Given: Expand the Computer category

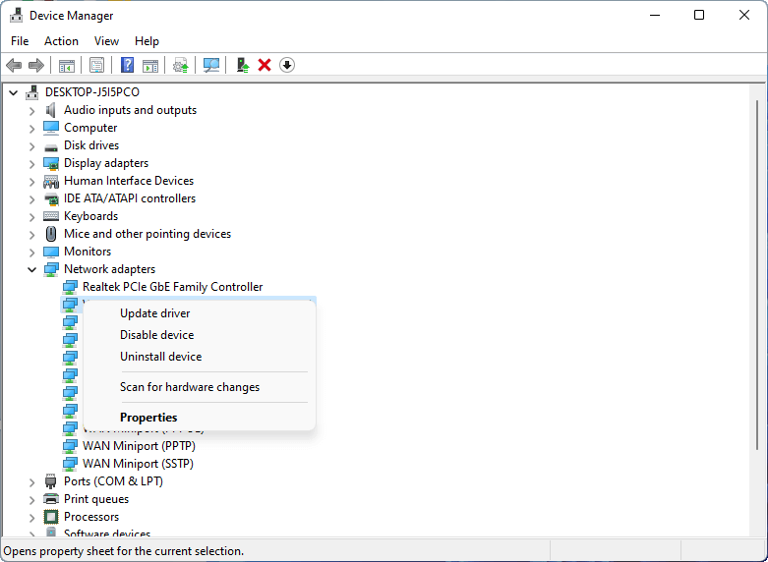Looking at the screenshot, I should (31, 129).
